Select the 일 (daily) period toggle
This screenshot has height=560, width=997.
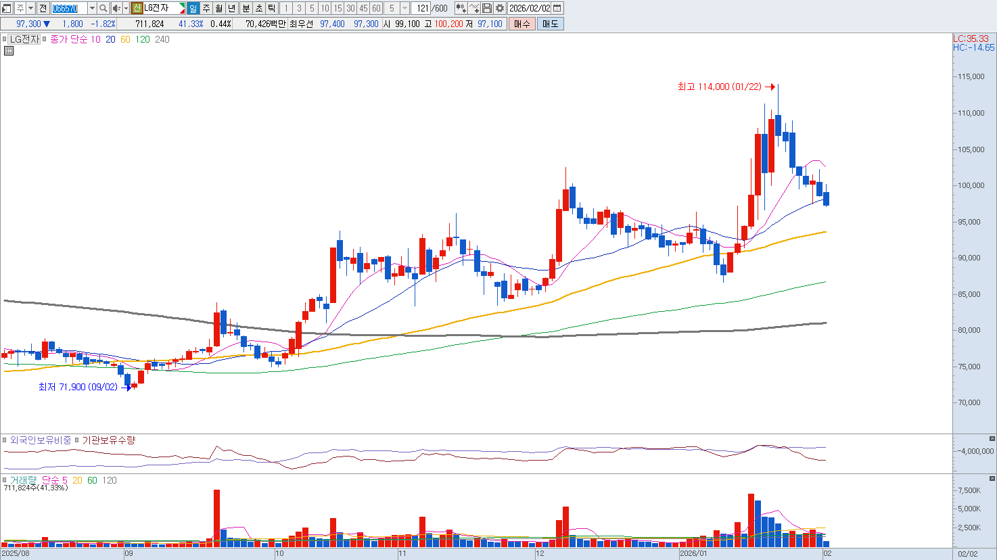click(x=193, y=8)
